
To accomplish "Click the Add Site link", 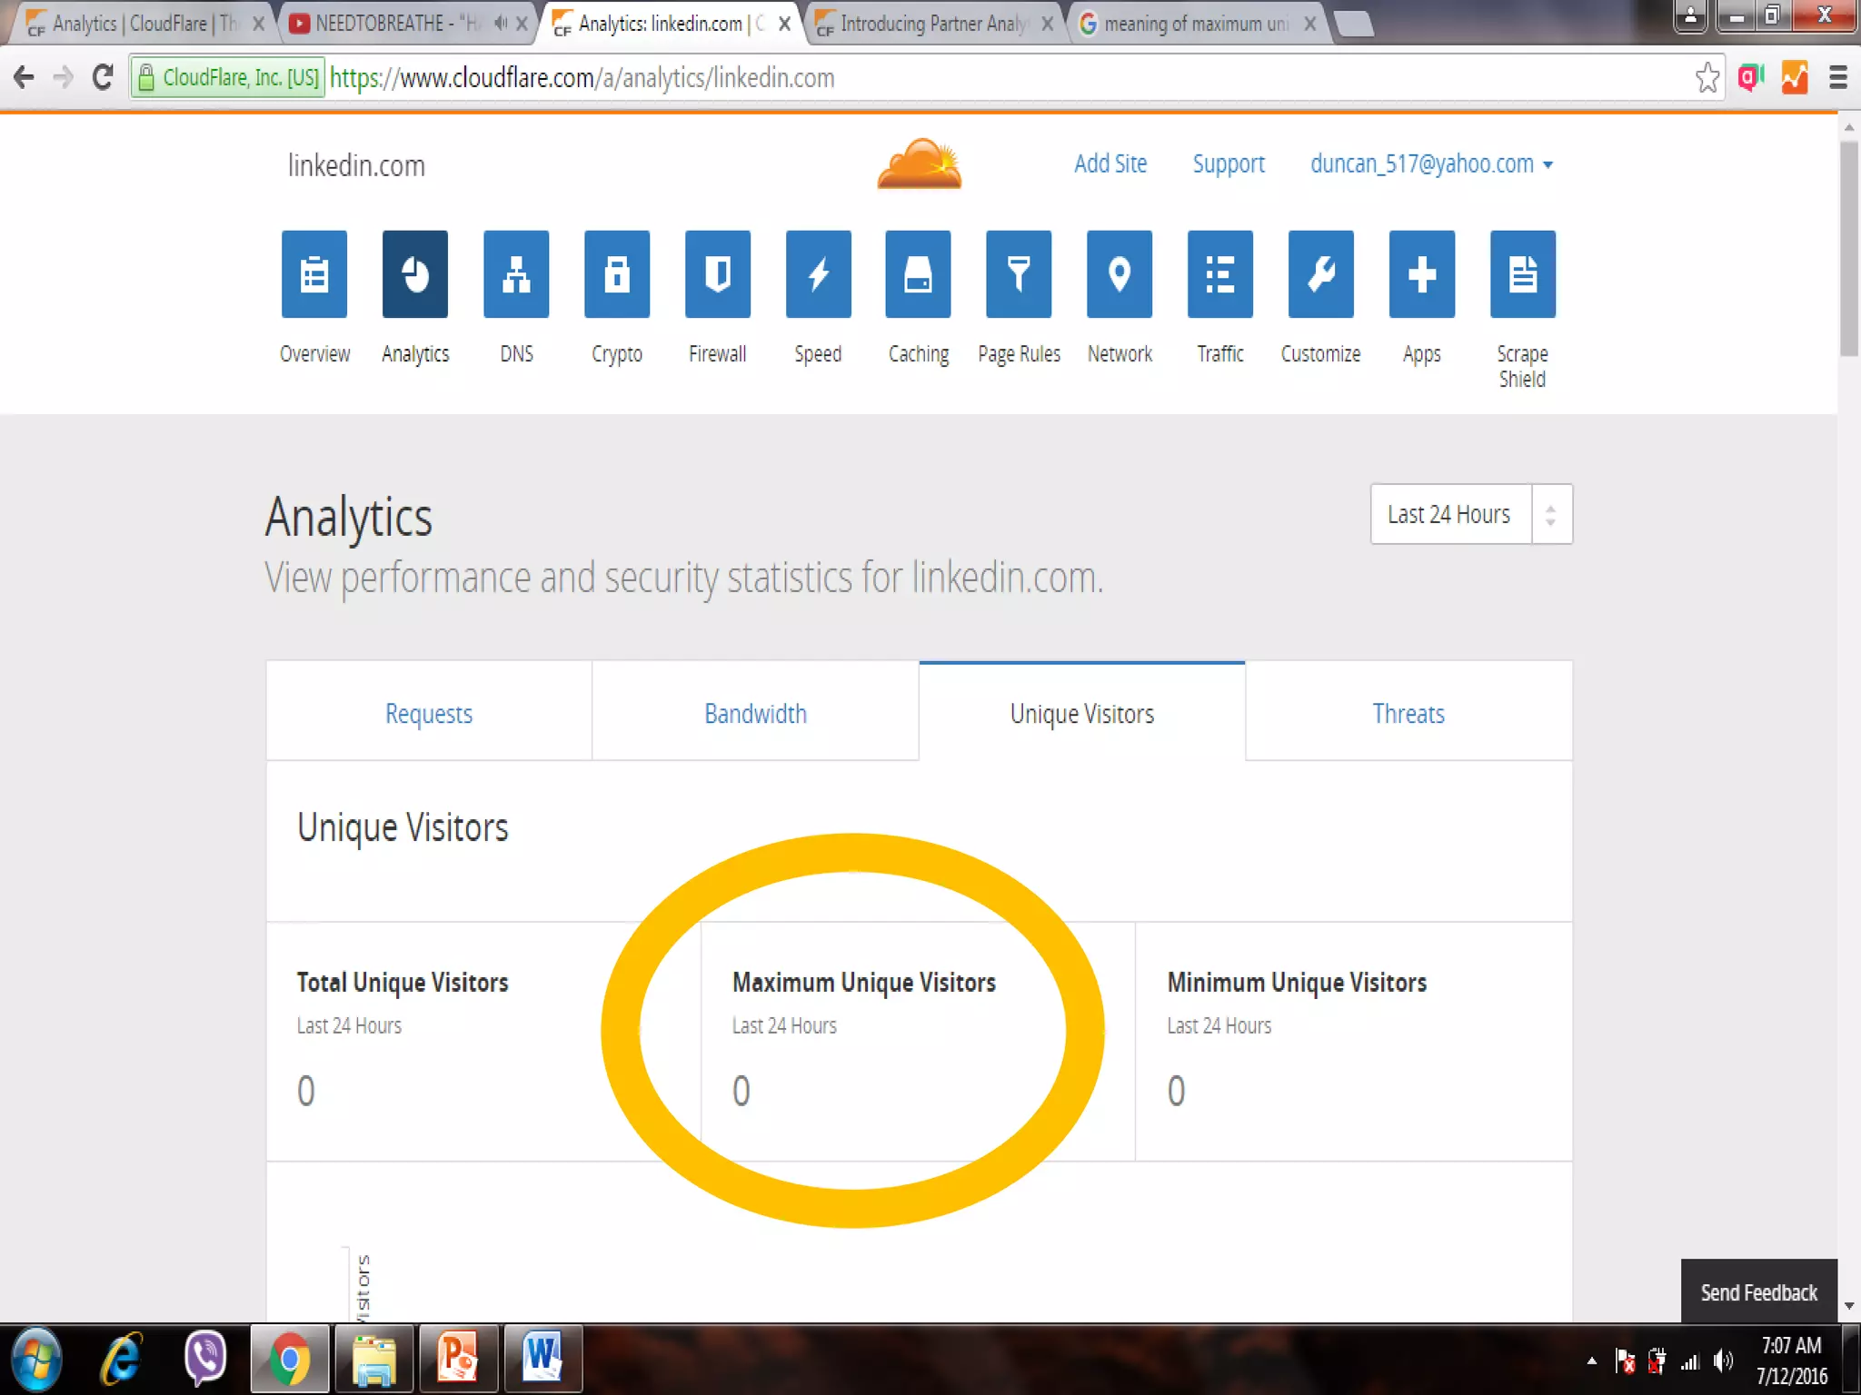I will click(x=1110, y=164).
